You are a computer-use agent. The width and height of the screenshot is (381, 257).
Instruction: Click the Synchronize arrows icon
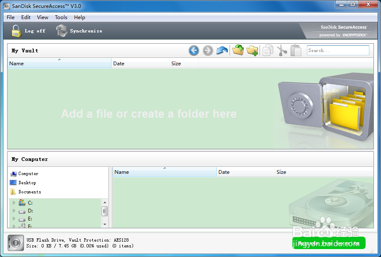coord(62,31)
